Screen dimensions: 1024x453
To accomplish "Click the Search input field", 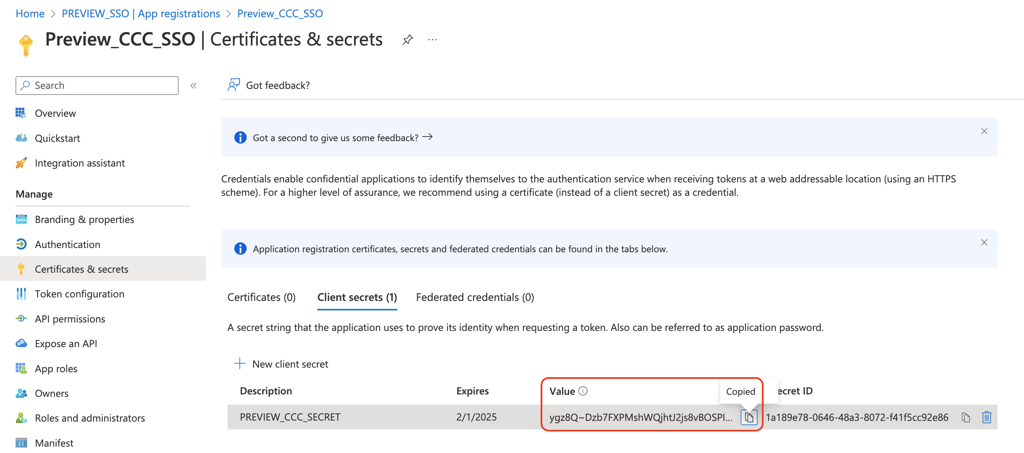I will [x=97, y=85].
